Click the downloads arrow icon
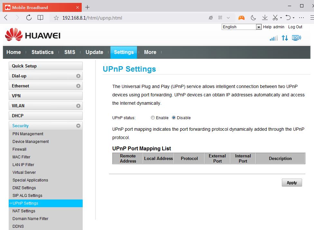The height and width of the screenshot is (230, 314). [265, 18]
